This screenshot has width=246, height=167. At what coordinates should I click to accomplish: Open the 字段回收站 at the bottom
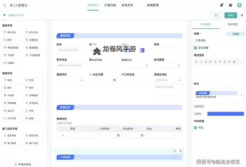(x=23, y=164)
